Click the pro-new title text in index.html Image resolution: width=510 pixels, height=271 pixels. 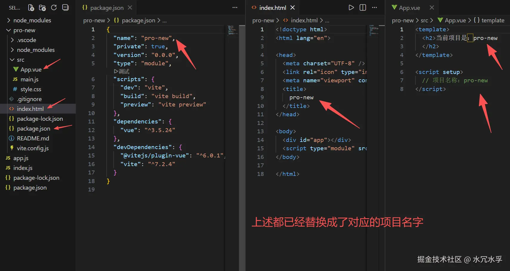[x=301, y=97]
